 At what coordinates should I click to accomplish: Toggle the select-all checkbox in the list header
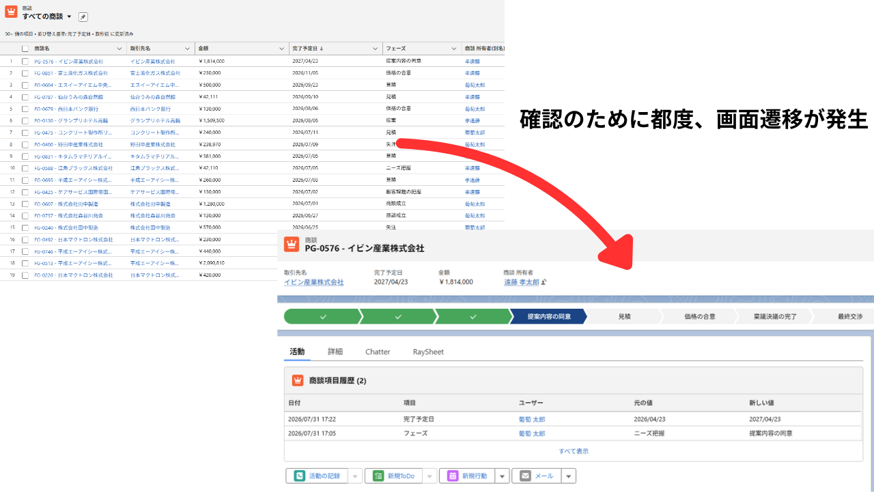point(25,49)
